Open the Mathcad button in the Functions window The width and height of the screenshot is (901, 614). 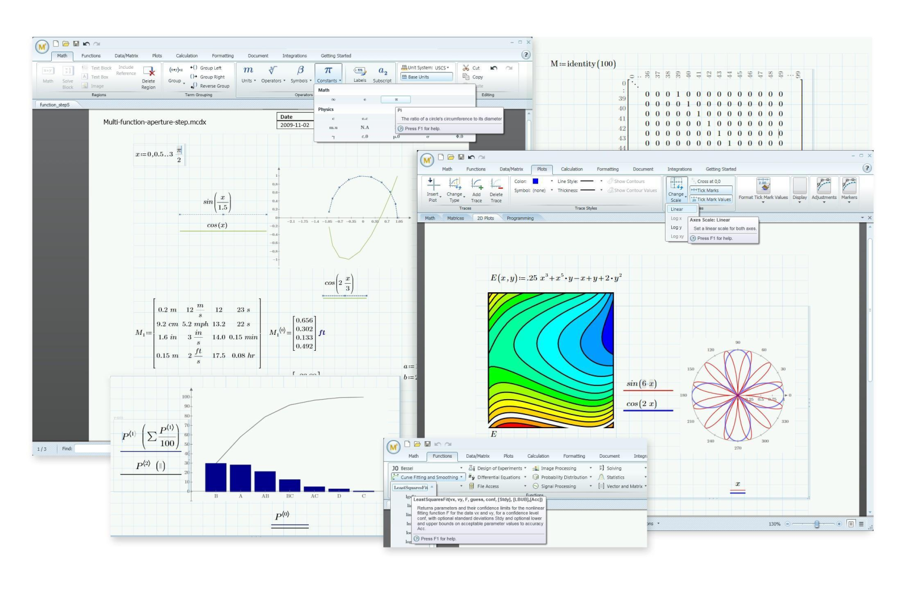coord(394,447)
